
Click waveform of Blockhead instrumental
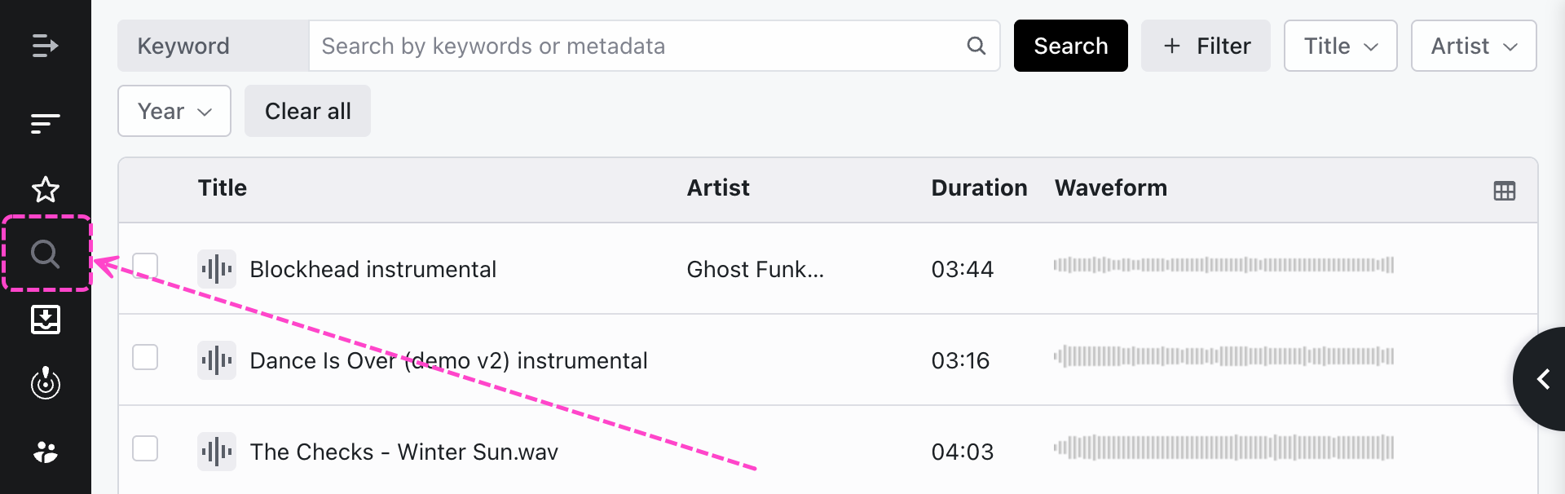coord(1223,265)
